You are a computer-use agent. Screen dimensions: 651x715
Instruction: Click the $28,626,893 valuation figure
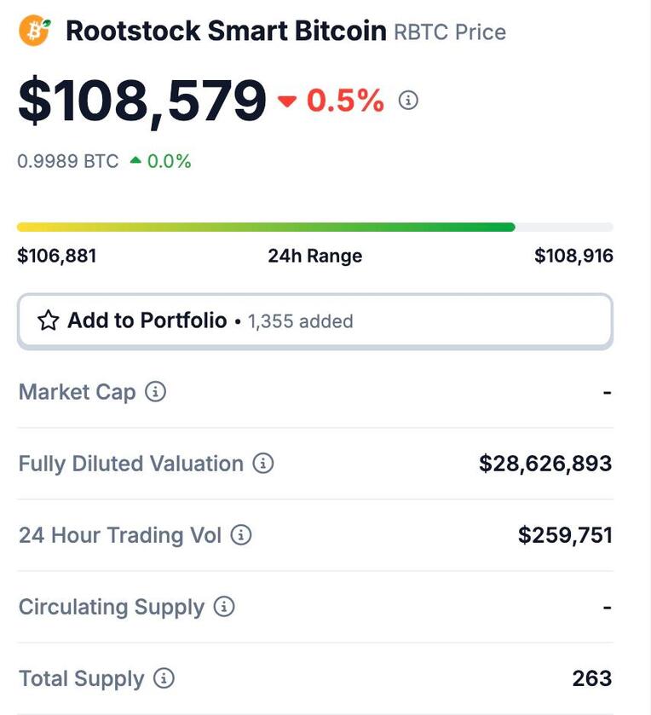coord(545,464)
